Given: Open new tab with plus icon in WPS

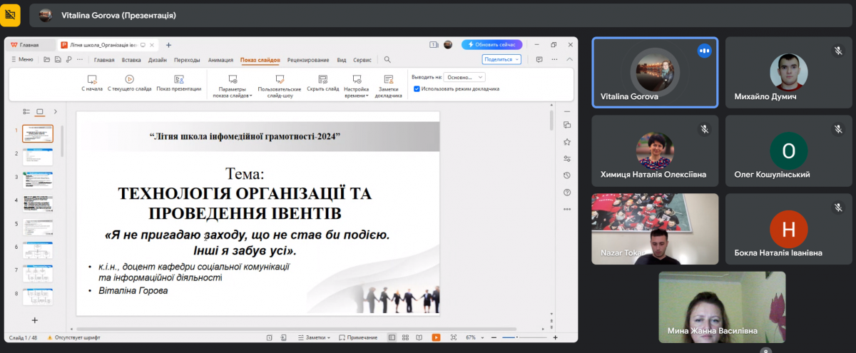Looking at the screenshot, I should 169,44.
